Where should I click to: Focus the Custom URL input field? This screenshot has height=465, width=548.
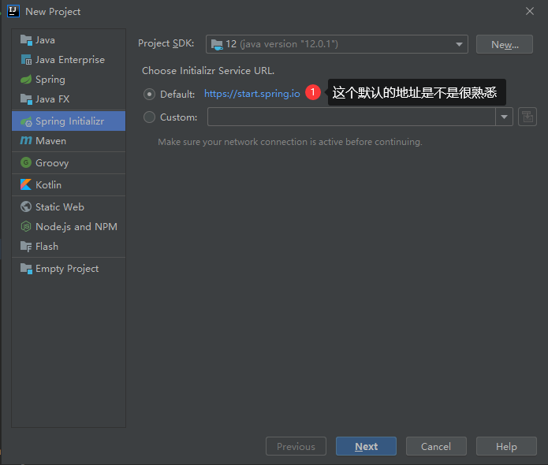click(352, 117)
